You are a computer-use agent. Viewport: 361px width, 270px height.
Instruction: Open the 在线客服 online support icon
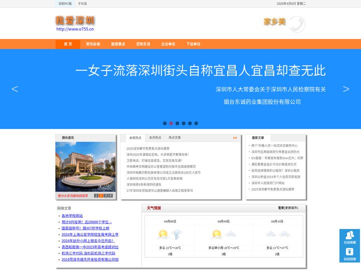[350, 237]
